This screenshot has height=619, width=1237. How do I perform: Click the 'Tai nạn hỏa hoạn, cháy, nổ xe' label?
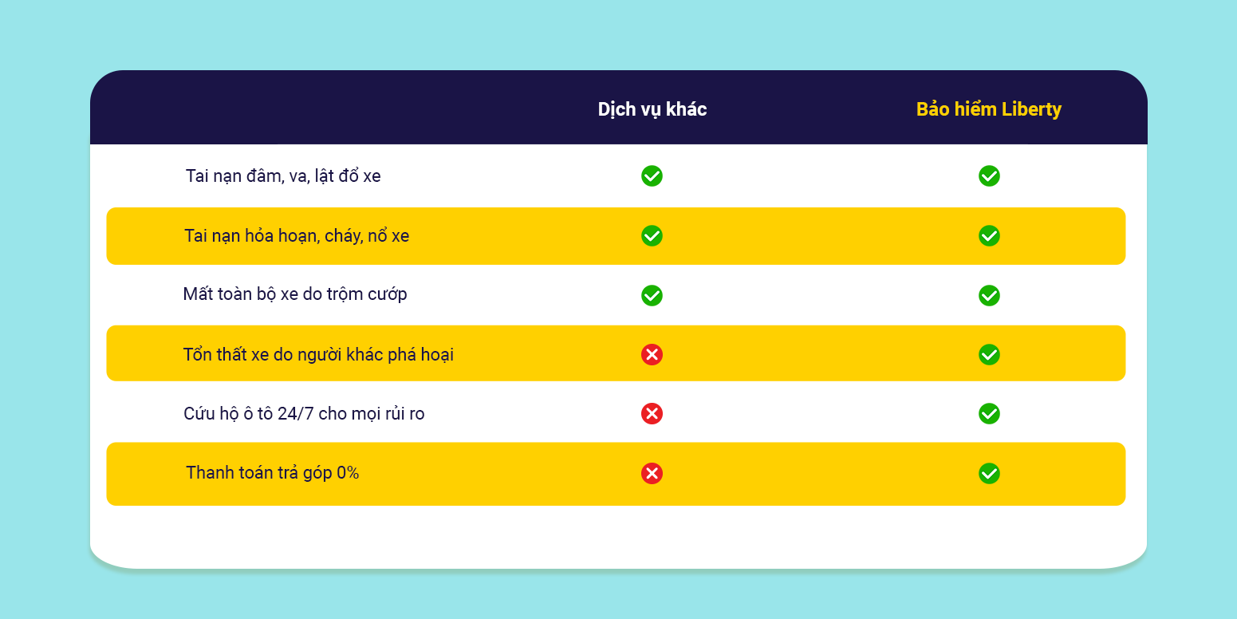point(297,236)
